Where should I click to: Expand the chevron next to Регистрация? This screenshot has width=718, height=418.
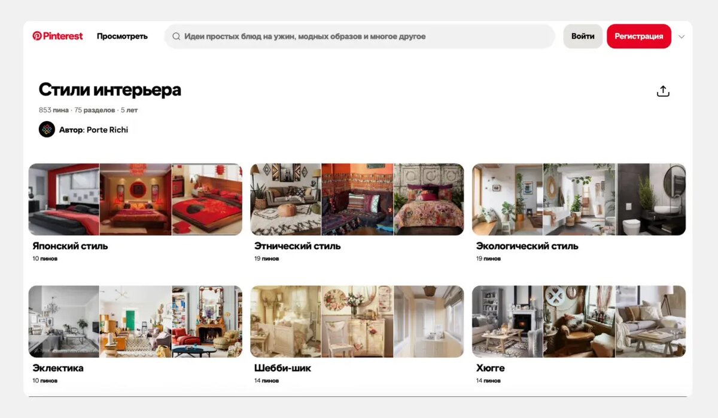(x=682, y=36)
